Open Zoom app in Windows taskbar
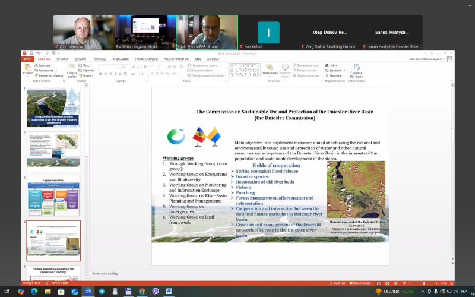The width and height of the screenshot is (475, 297). (88, 292)
